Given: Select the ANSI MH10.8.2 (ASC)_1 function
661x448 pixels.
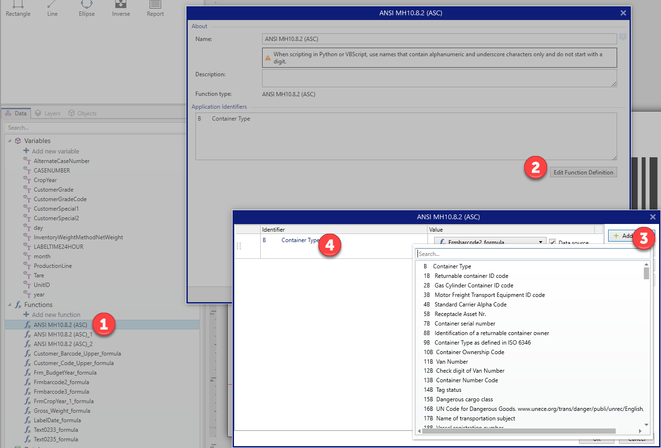Looking at the screenshot, I should click(63, 335).
